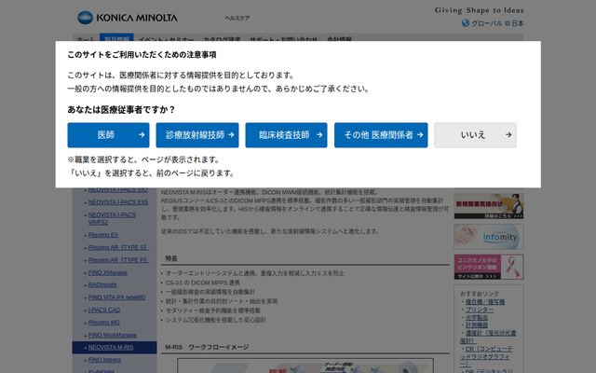Open Plissimo AR [TYPE P] sidebar link
The image size is (596, 373).
coord(118,260)
